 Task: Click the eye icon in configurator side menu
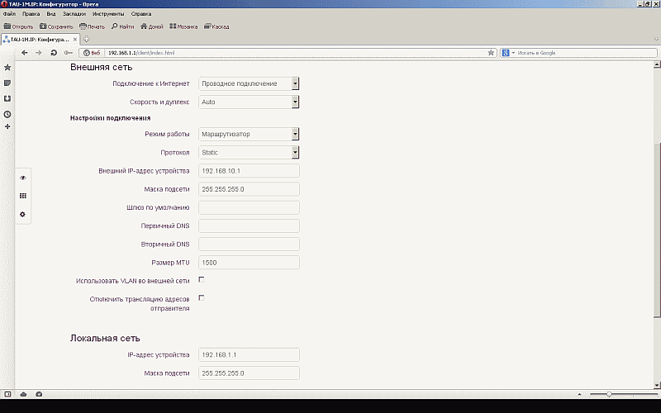coord(23,178)
